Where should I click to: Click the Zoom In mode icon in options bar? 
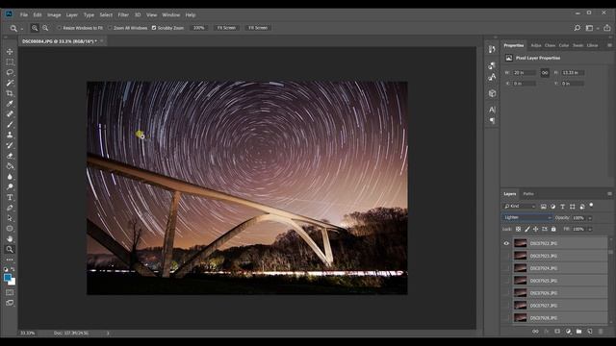click(35, 28)
